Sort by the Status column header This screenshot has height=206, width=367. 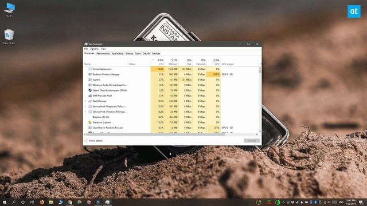(139, 62)
